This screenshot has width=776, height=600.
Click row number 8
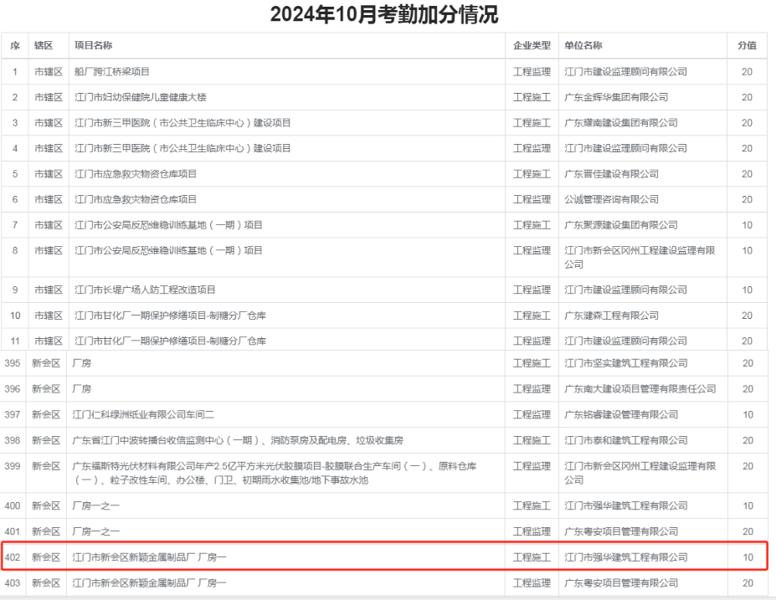coord(15,251)
